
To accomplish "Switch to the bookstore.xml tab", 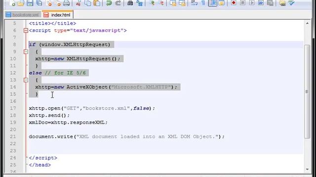I will click(x=23, y=15).
